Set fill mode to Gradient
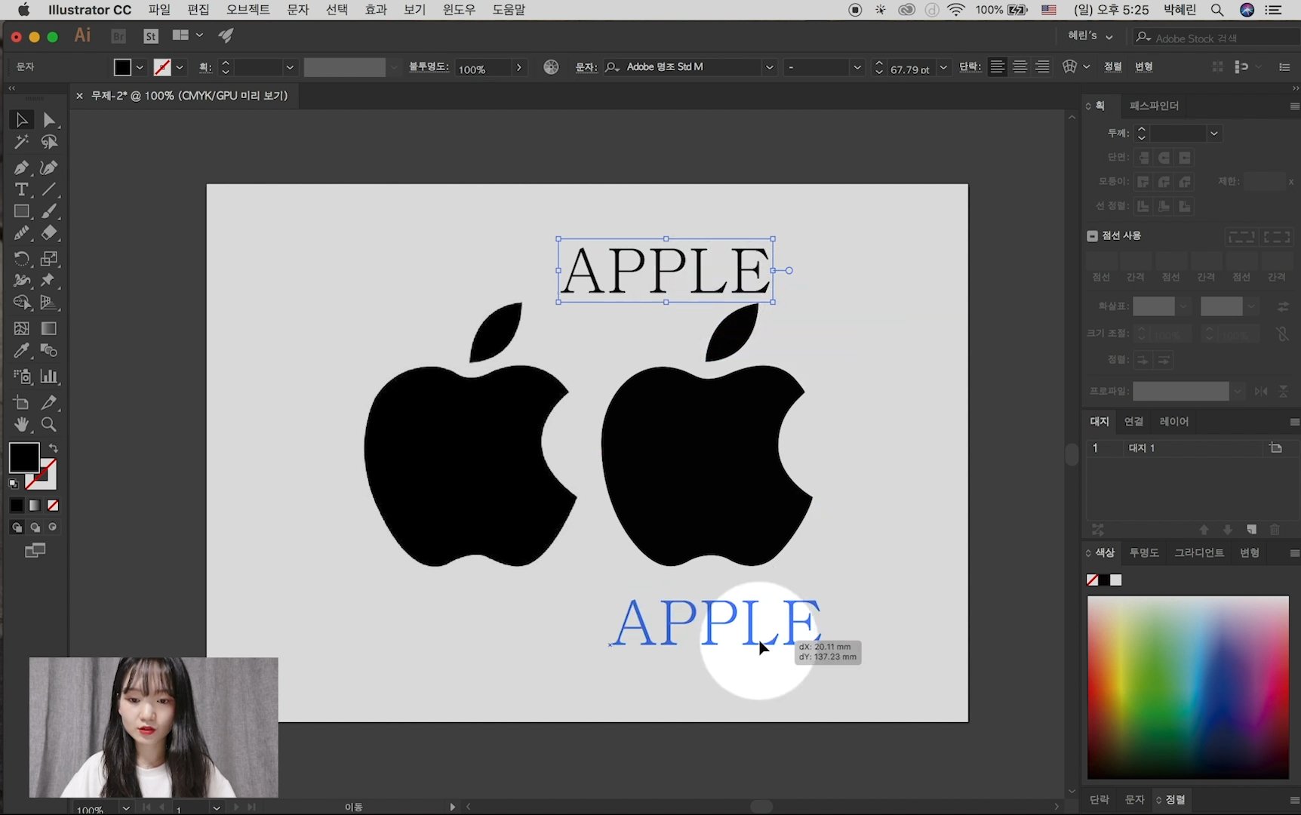Viewport: 1301px width, 815px height. (35, 506)
